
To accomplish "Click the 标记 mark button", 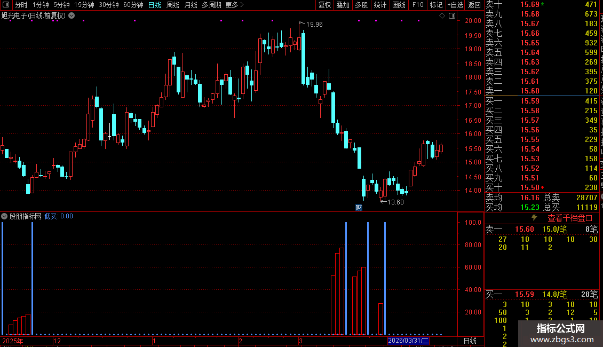I will (x=436, y=5).
